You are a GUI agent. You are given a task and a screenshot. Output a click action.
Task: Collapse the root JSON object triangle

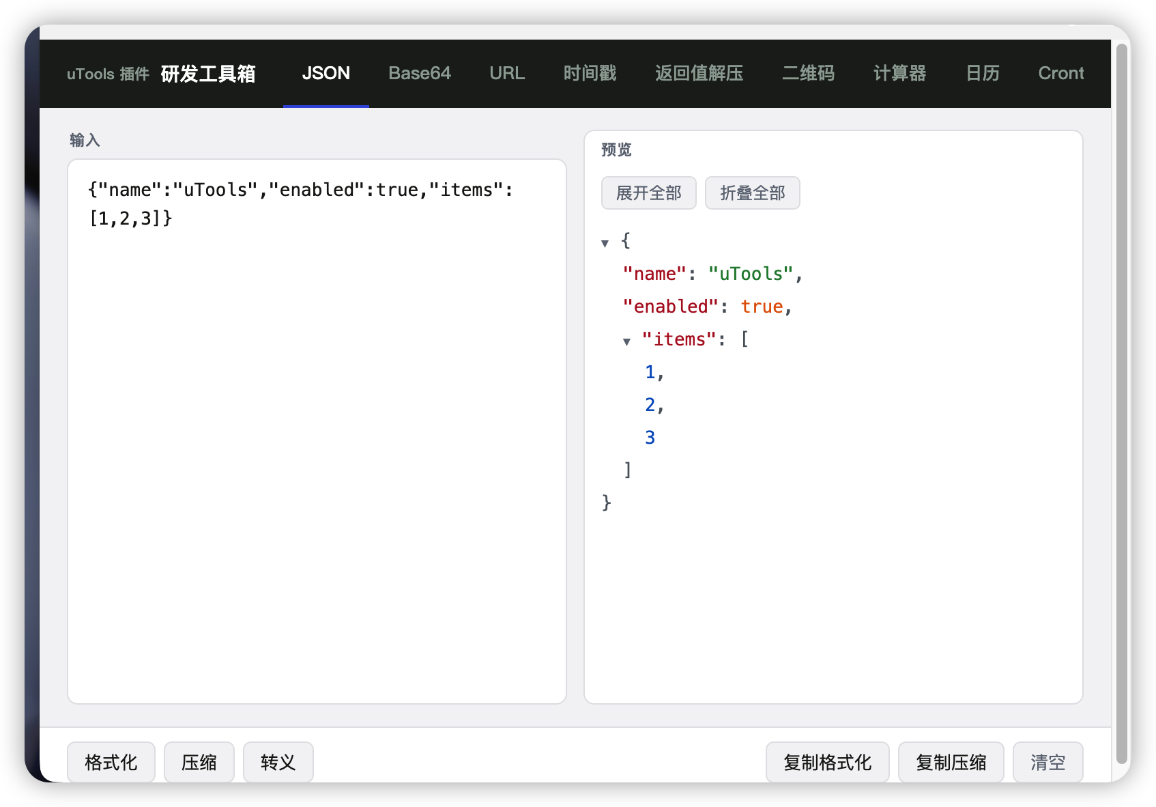(x=605, y=243)
